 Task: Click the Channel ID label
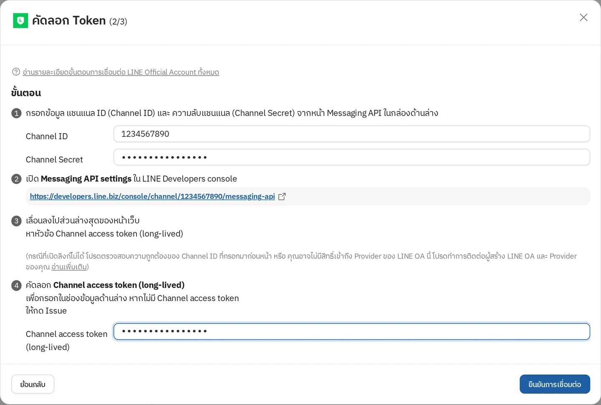point(47,137)
